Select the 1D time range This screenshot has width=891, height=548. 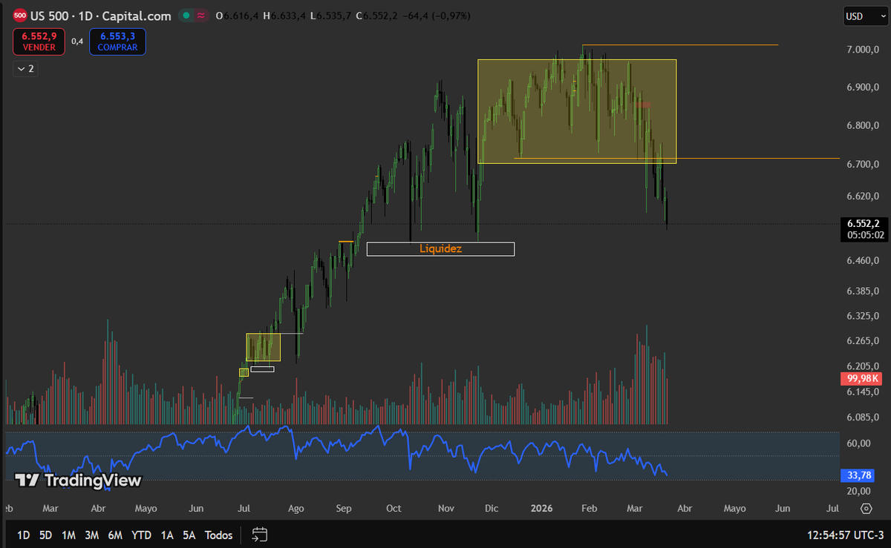[24, 535]
